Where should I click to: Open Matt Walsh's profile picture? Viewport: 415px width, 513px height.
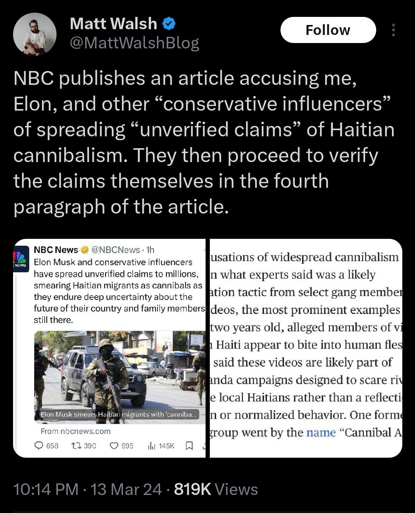click(x=35, y=34)
